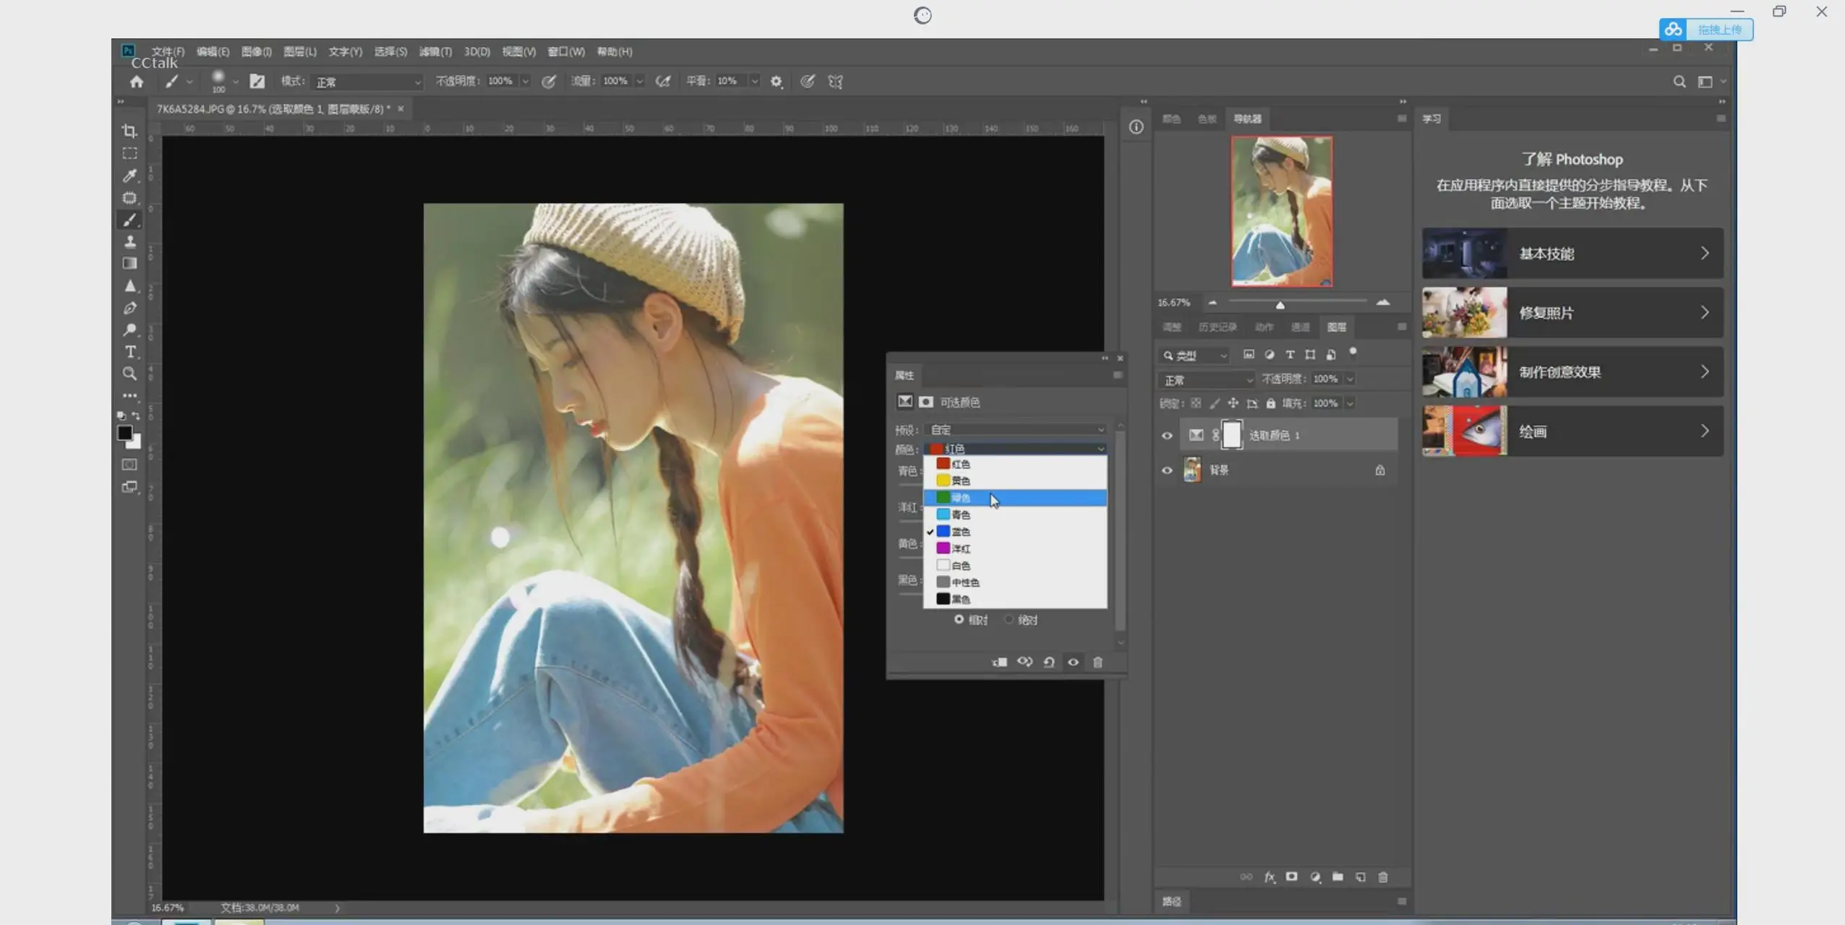Open the 文件(F) menu
Image resolution: width=1845 pixels, height=925 pixels.
tap(168, 51)
